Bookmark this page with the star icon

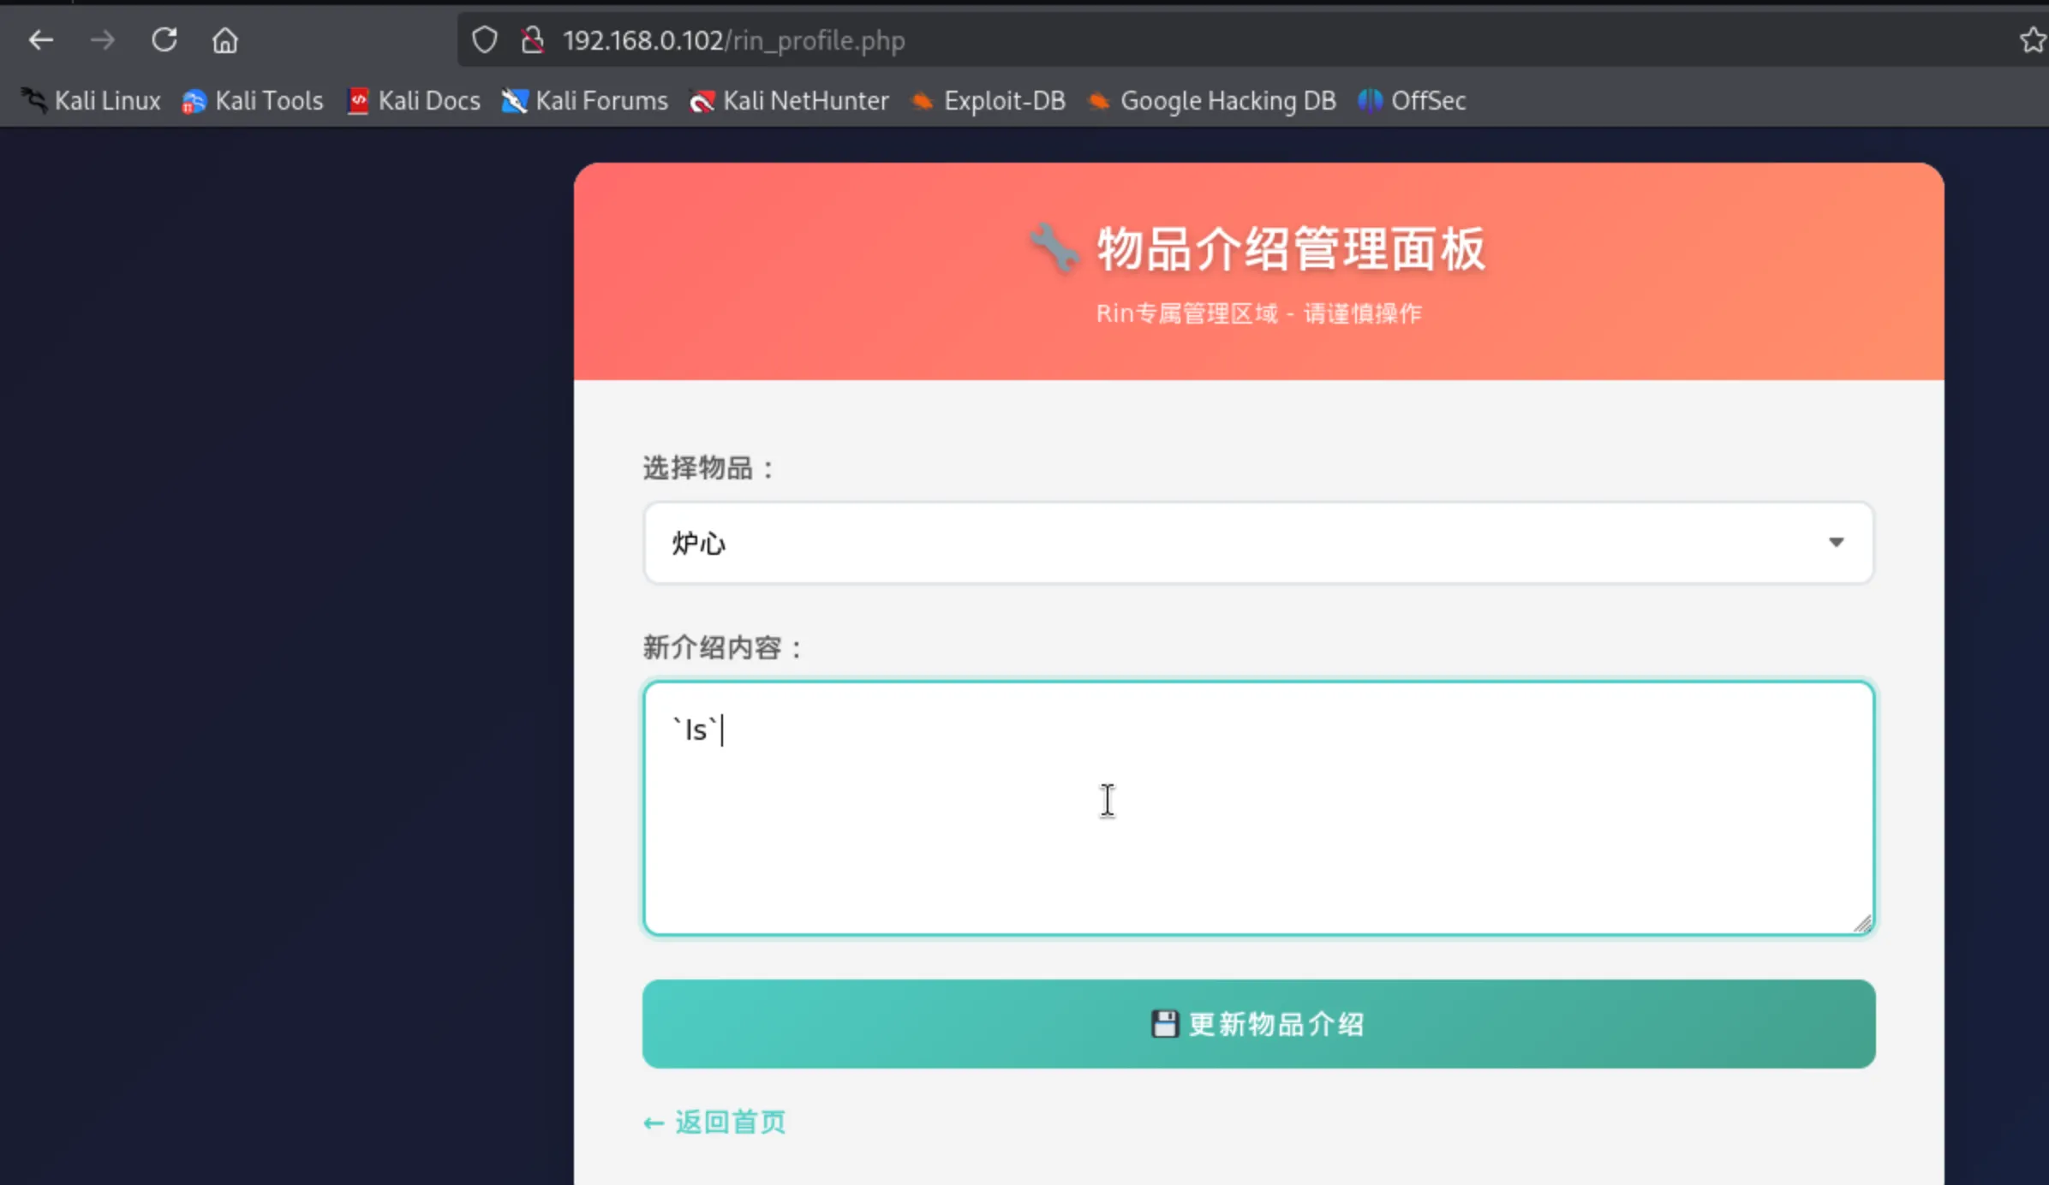[2031, 40]
